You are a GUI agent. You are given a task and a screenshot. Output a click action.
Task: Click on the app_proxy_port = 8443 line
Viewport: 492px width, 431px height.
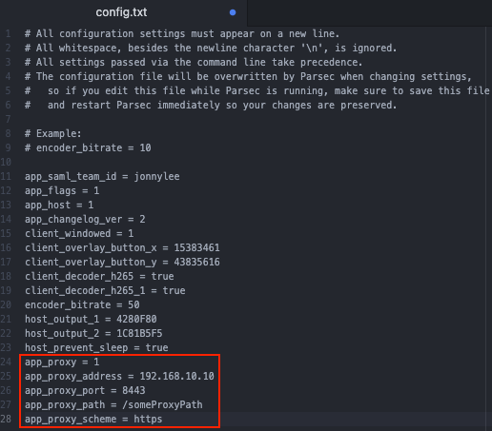85,390
